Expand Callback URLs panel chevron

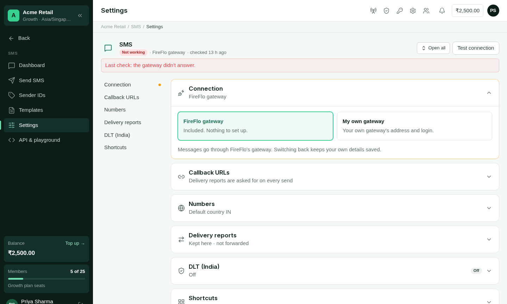coord(489,177)
